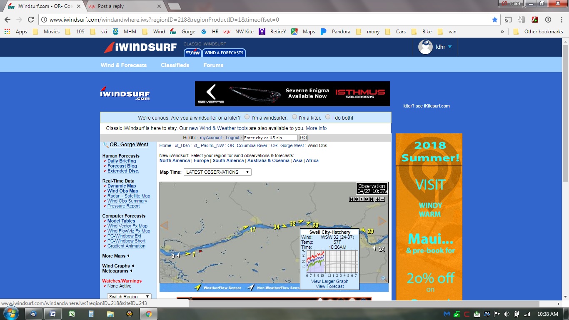Zoom in map with plus icon
Image resolution: width=569 pixels, height=320 pixels.
(377, 199)
